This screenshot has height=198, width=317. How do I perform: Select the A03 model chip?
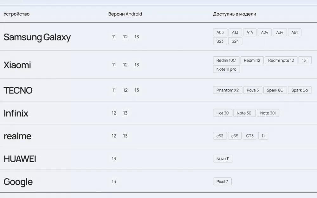[x=220, y=32]
